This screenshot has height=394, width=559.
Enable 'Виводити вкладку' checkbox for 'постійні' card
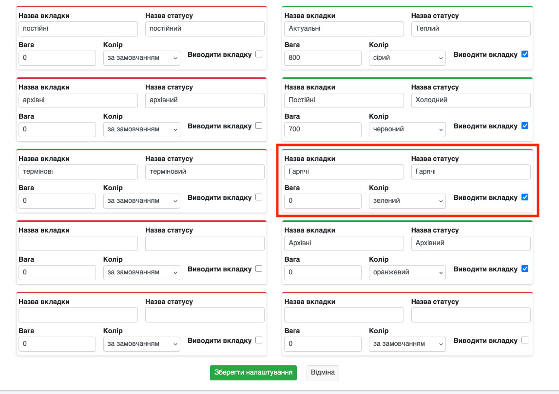tap(259, 54)
